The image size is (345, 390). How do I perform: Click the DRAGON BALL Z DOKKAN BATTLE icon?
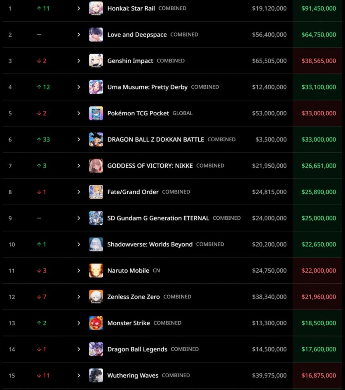(x=96, y=139)
